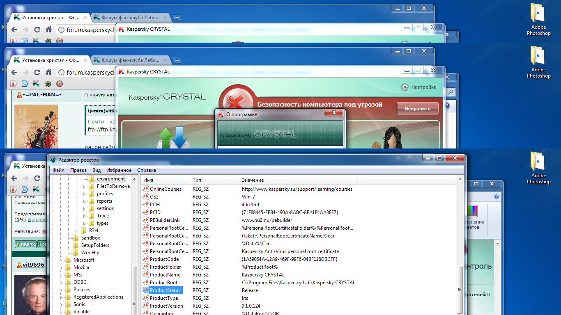The image size is (561, 315).
Task: Expand the Policies registry key
Action: (x=61, y=290)
